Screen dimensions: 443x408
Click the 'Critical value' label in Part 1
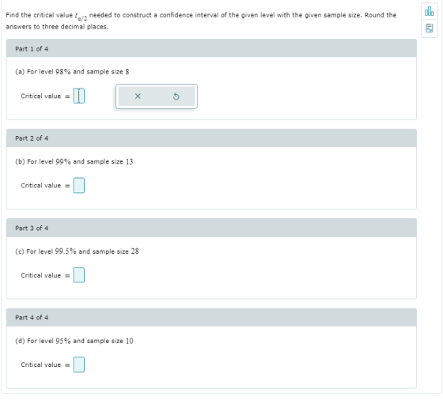41,96
